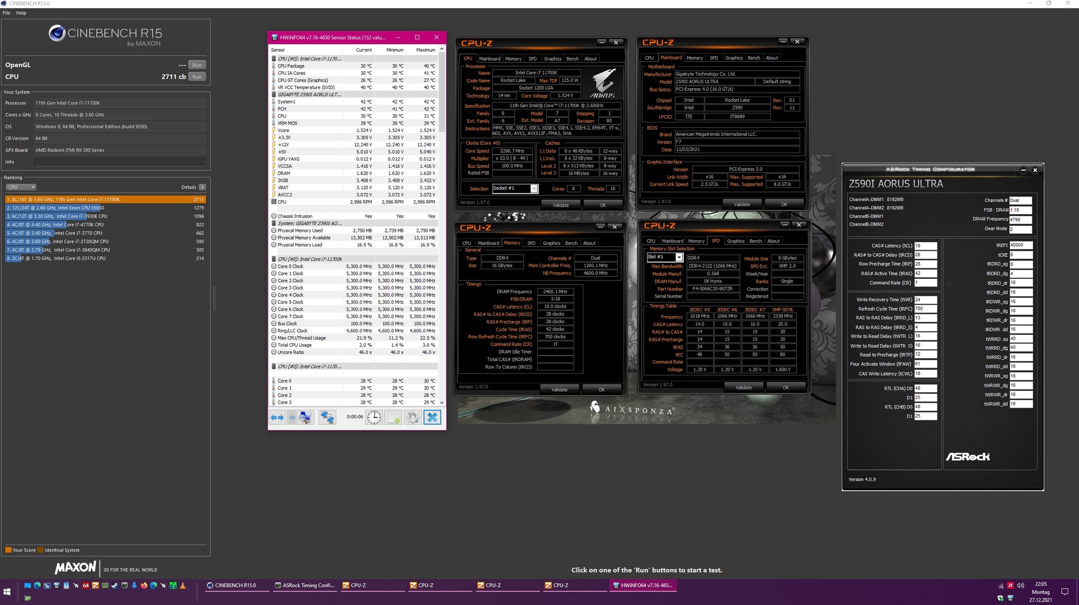Select Vcore sensor row in HWiNFO
Image resolution: width=1079 pixels, height=605 pixels.
[353, 130]
